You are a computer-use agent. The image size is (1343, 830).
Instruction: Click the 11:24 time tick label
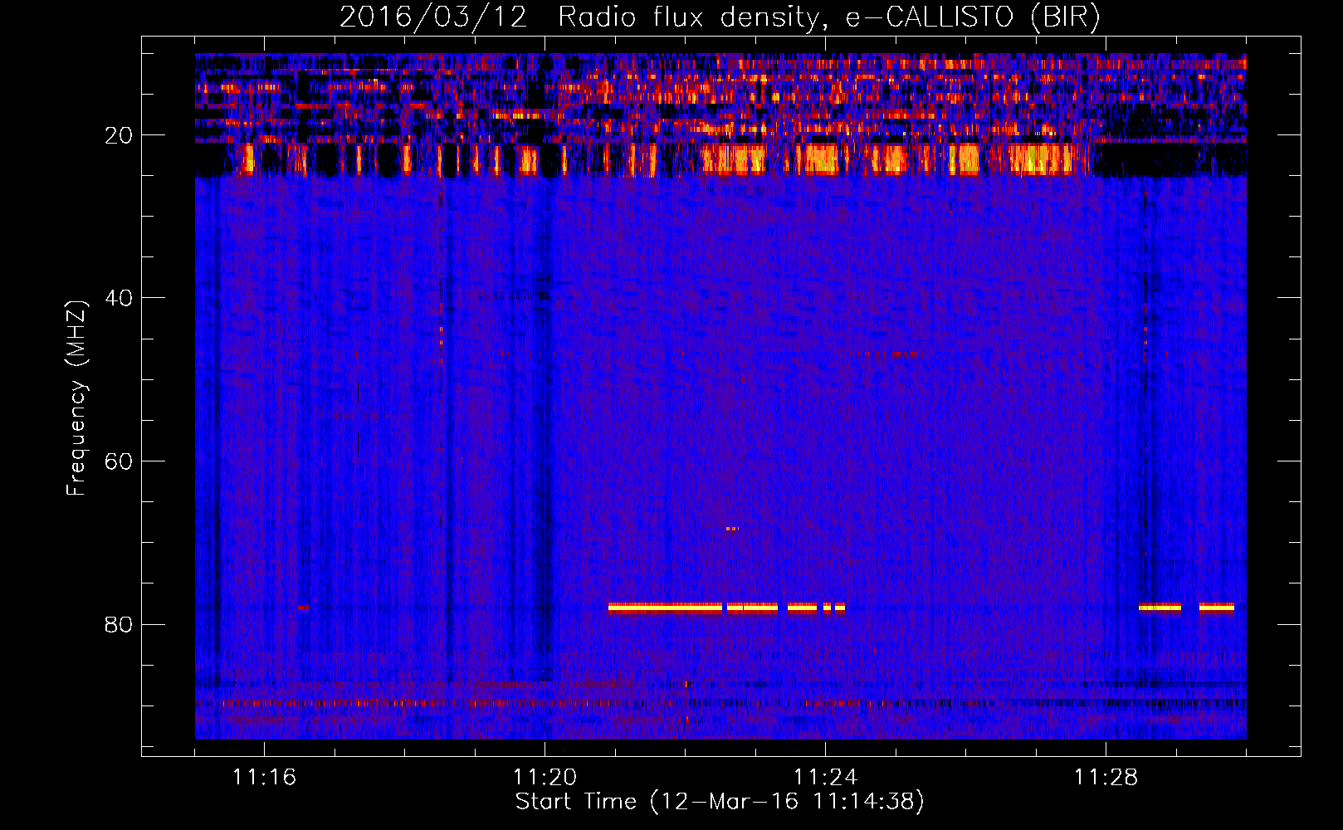825,778
